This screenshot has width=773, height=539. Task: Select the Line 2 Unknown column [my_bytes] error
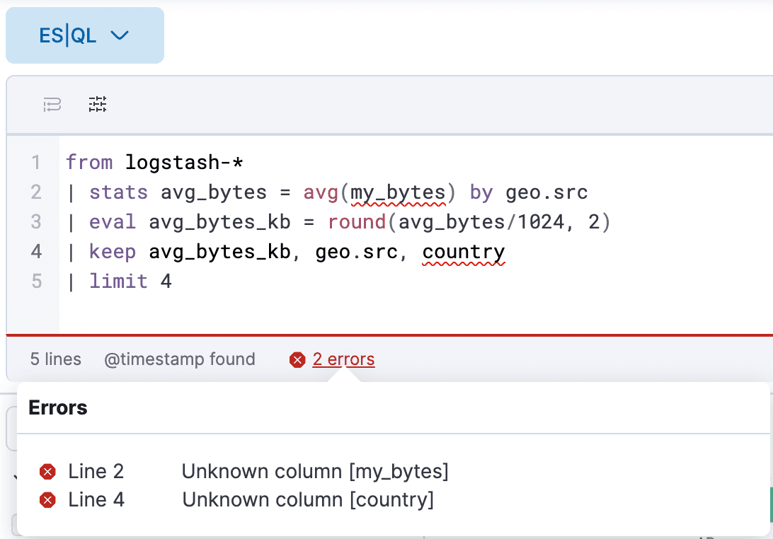pos(316,471)
